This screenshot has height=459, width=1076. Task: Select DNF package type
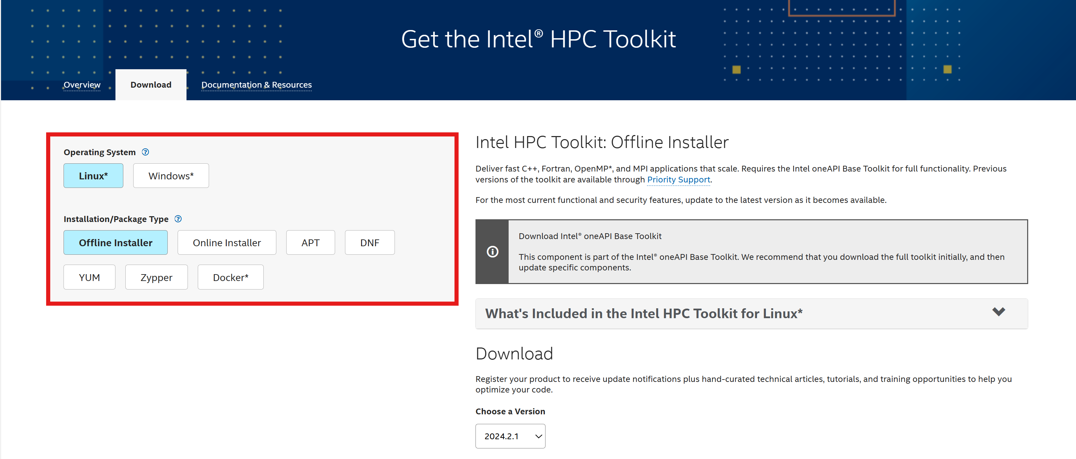(370, 243)
